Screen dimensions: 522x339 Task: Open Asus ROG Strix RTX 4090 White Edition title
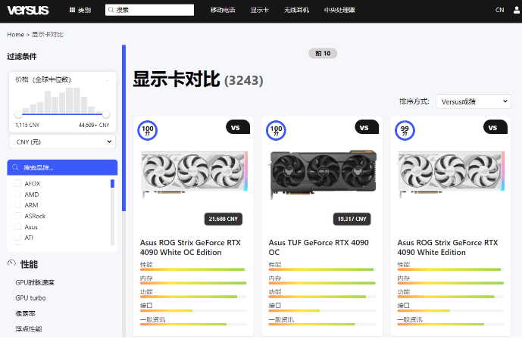[448, 247]
